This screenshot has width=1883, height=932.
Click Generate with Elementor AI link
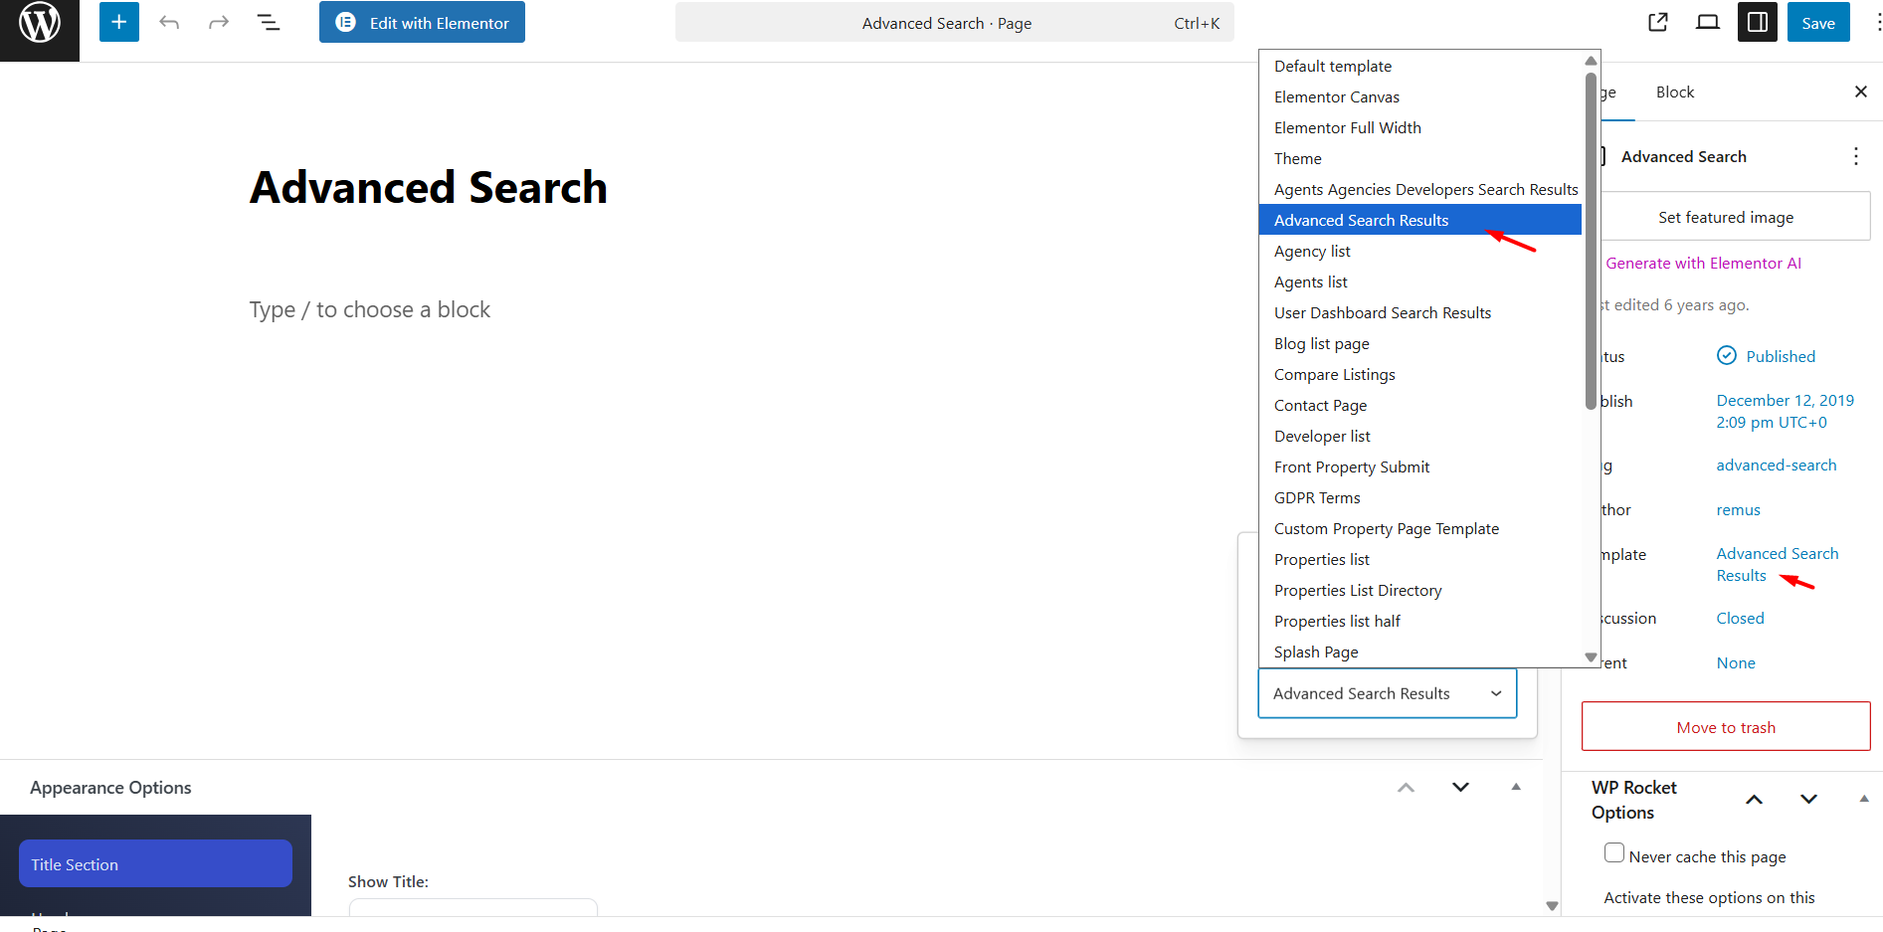coord(1703,263)
